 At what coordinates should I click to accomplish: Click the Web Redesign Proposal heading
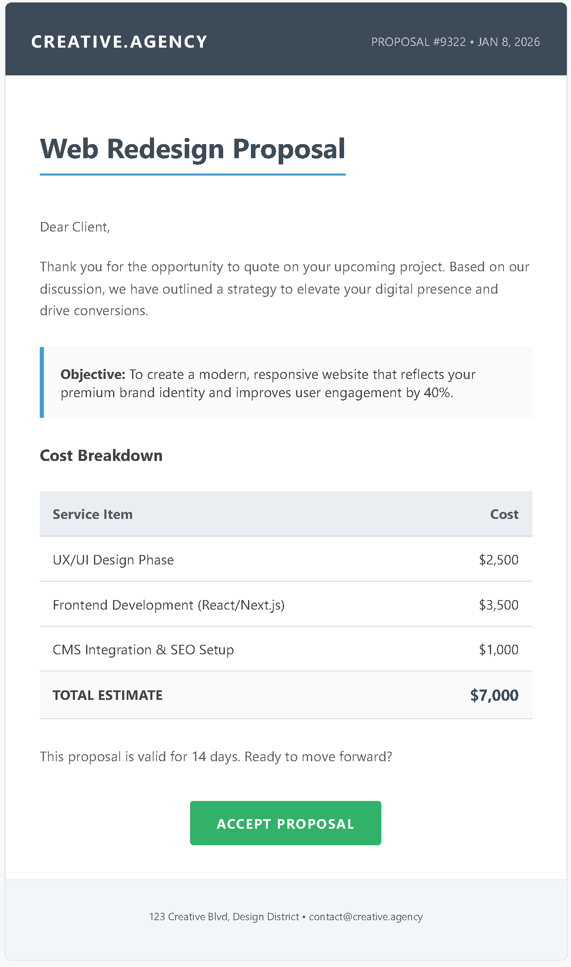point(193,149)
